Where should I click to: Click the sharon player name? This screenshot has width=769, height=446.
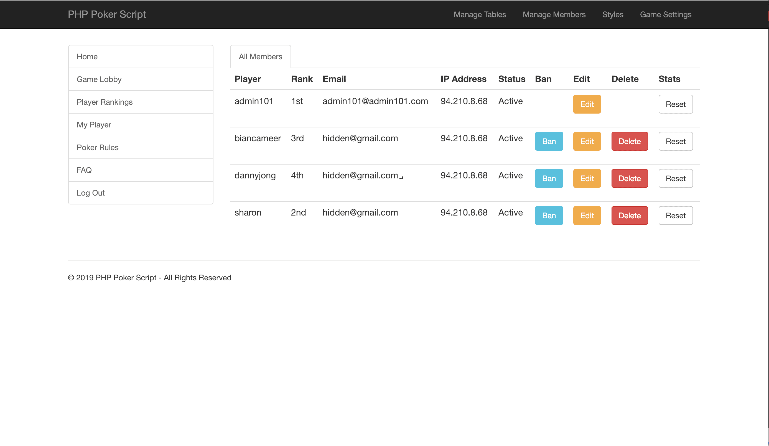(x=248, y=212)
